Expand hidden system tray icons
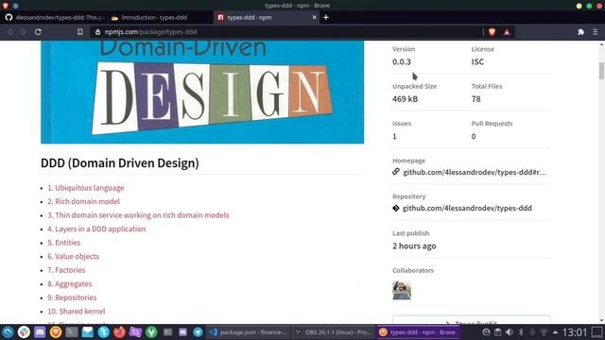Screen dimensions: 605x340 (555, 332)
